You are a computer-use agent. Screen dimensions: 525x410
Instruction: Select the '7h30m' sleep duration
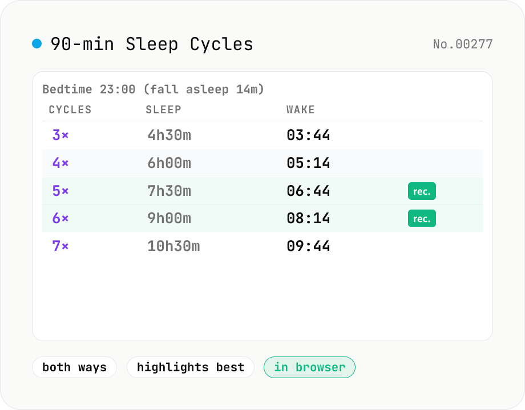pyautogui.click(x=169, y=191)
